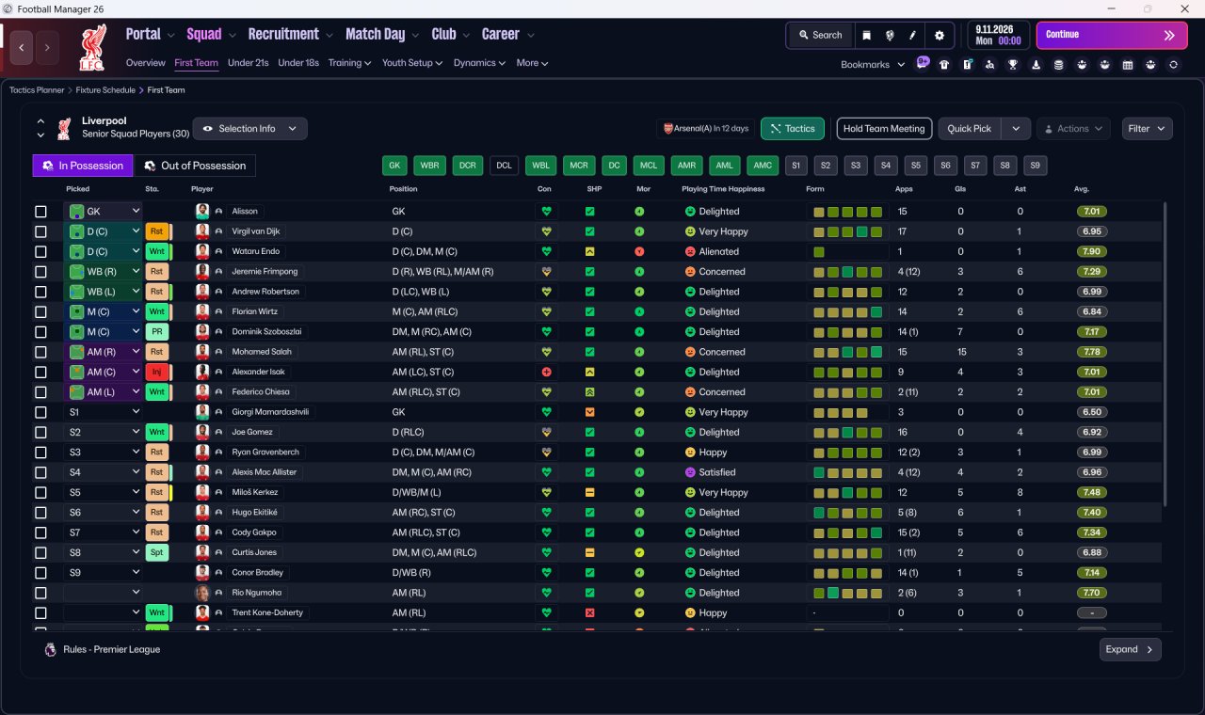The image size is (1205, 715).
Task: Select the unfilled DCL position chip
Action: click(504, 166)
